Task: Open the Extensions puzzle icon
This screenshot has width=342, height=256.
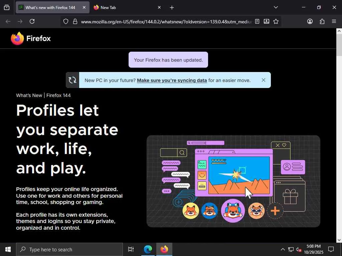Action: 322,21
